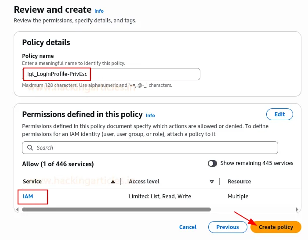
Task: Click the Edit button for policy permissions
Action: coord(279,114)
